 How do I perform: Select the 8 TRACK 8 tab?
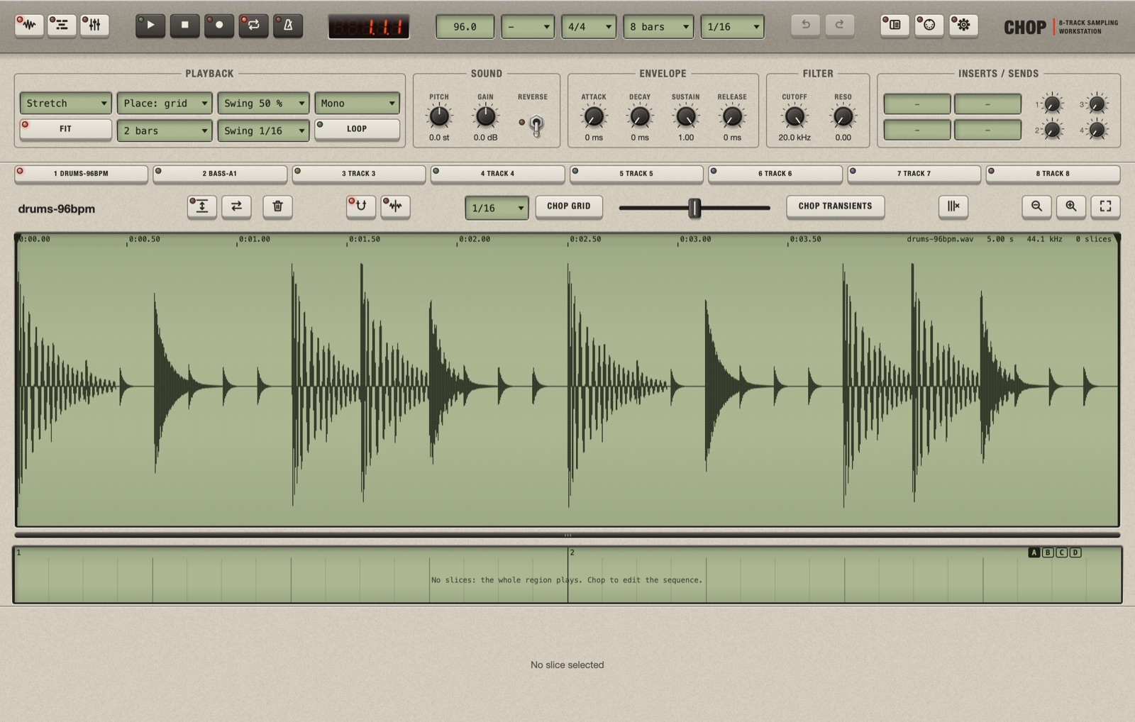[x=1053, y=173]
